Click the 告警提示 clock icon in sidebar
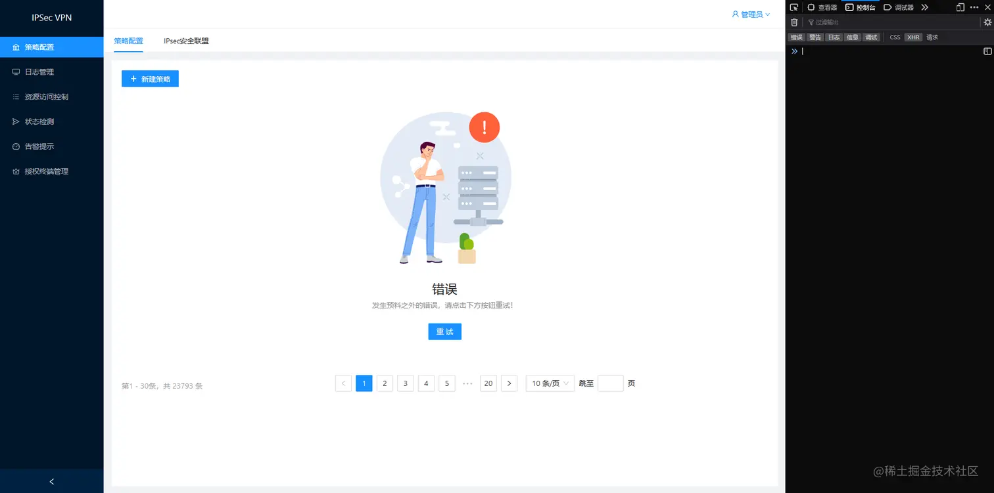 (x=16, y=146)
